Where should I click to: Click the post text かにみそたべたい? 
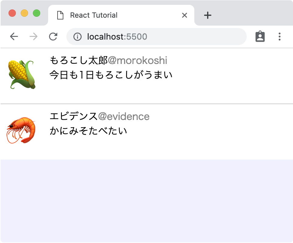pyautogui.click(x=88, y=131)
